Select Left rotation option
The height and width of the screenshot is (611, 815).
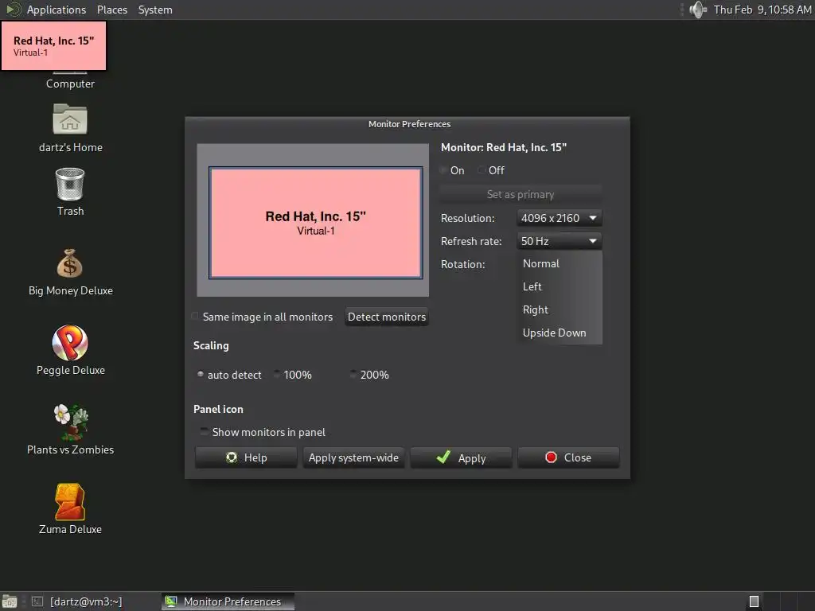[560, 286]
